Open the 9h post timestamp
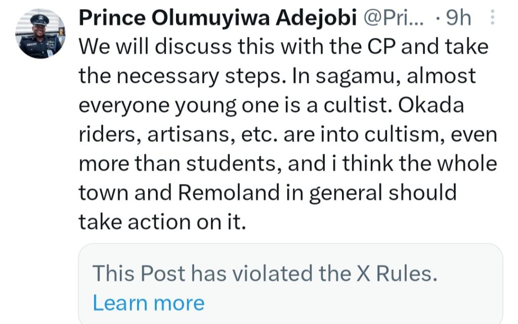518x324 pixels. point(458,19)
